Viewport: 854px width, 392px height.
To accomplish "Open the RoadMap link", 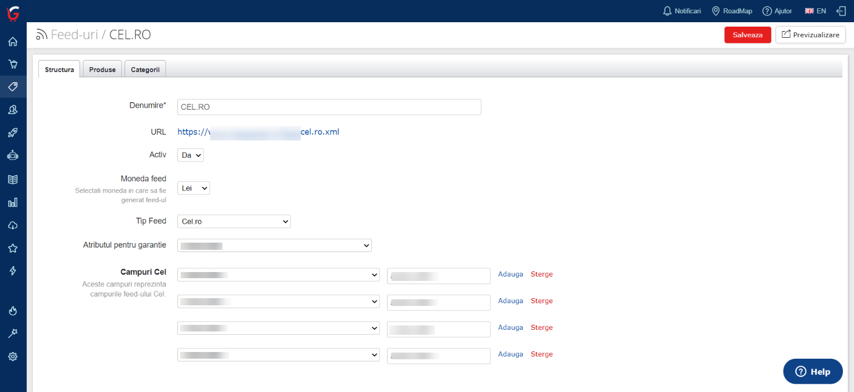I will pos(732,11).
